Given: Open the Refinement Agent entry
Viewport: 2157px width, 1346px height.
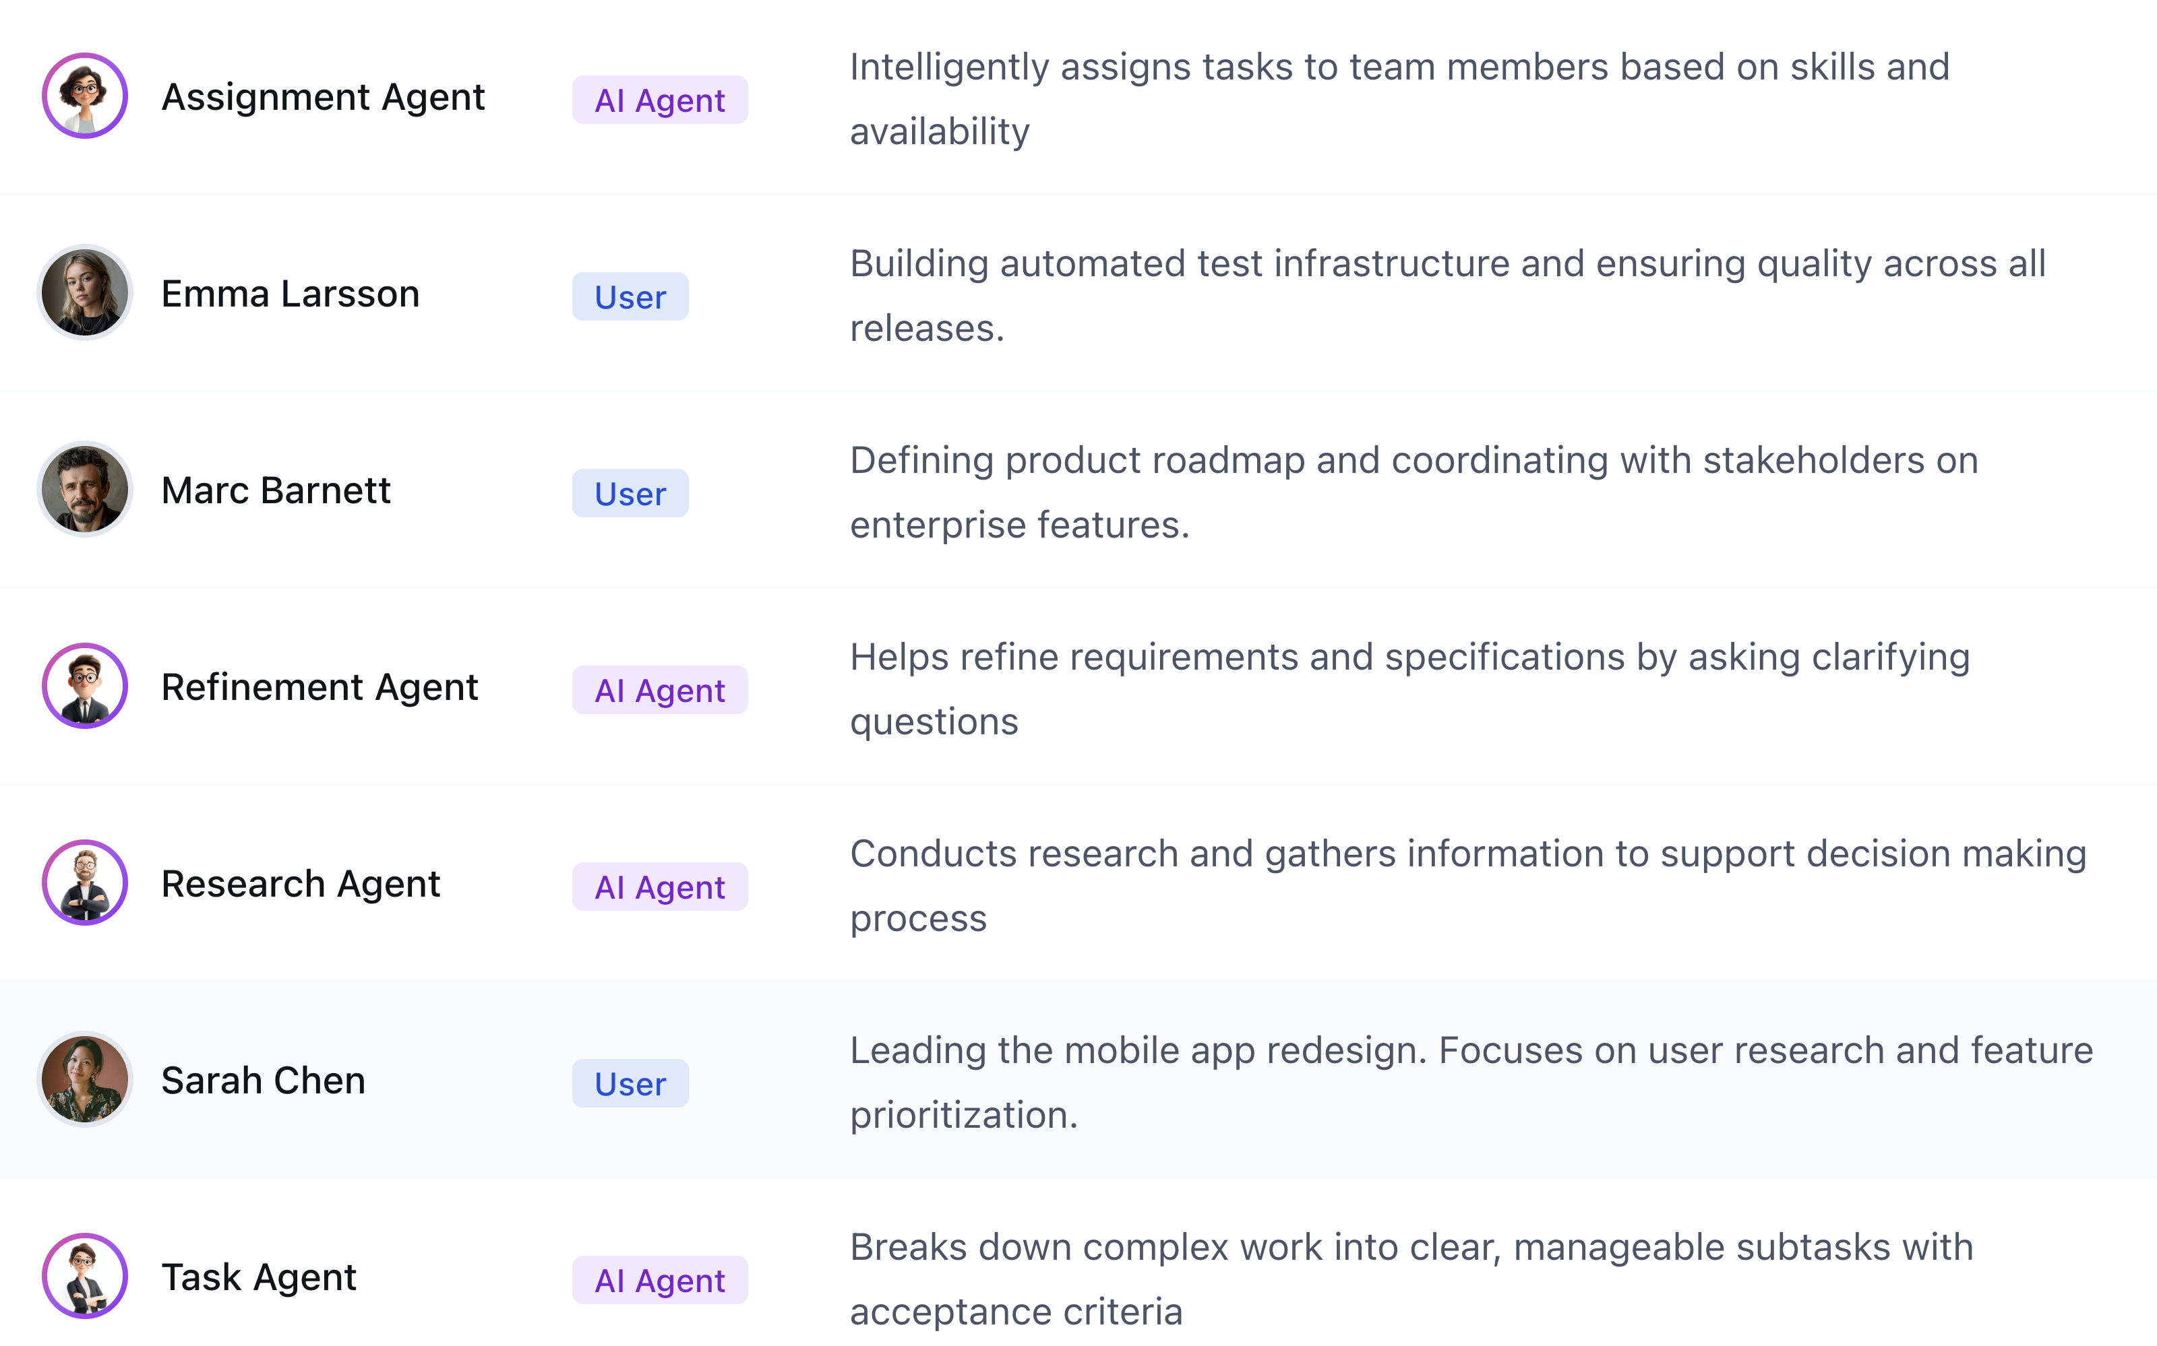Looking at the screenshot, I should click(319, 687).
